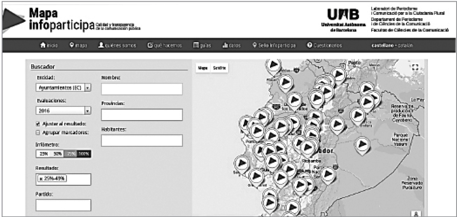Open guías via the book icon
The width and height of the screenshot is (457, 217).
(x=196, y=45)
